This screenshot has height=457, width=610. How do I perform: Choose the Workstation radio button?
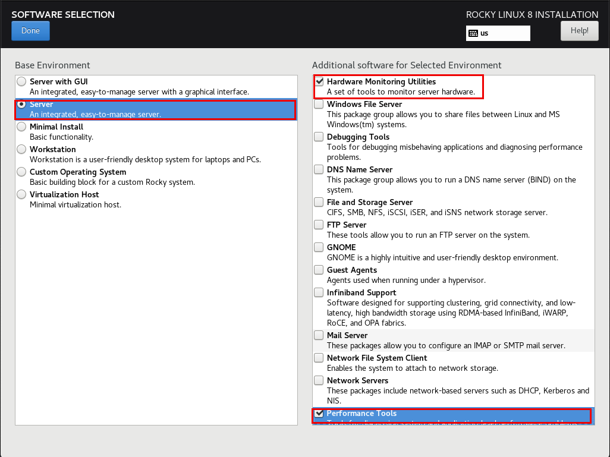[21, 149]
